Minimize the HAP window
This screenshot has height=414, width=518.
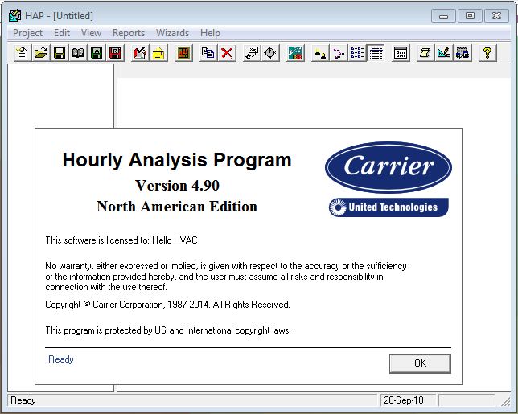[x=443, y=16]
